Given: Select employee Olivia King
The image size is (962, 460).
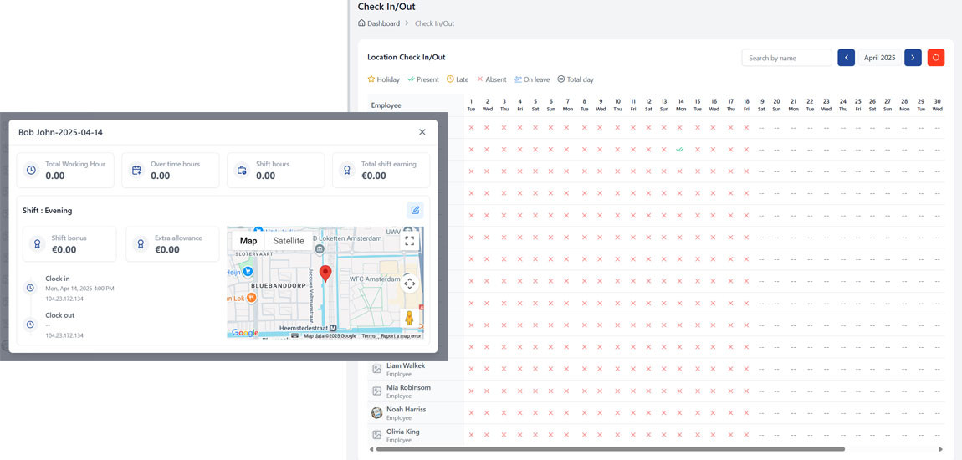Looking at the screenshot, I should click(403, 432).
